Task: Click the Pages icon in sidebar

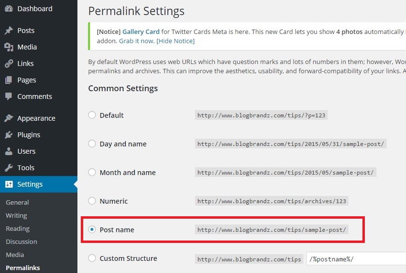Action: click(9, 80)
